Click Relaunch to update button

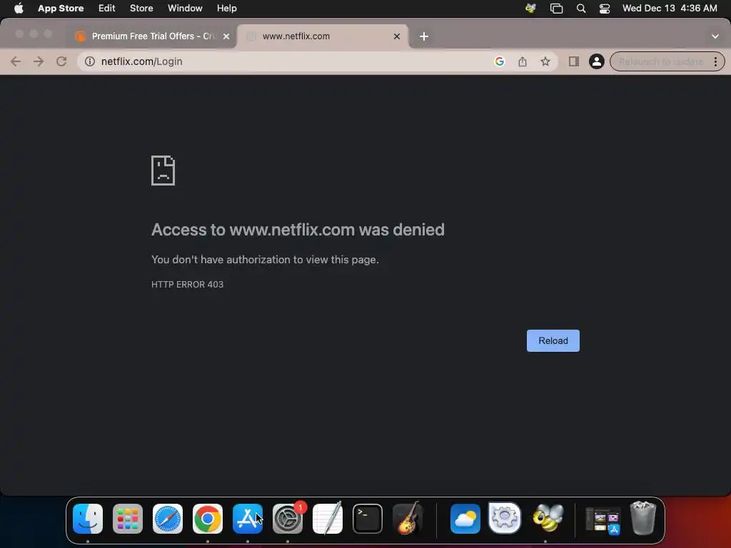[x=660, y=61]
